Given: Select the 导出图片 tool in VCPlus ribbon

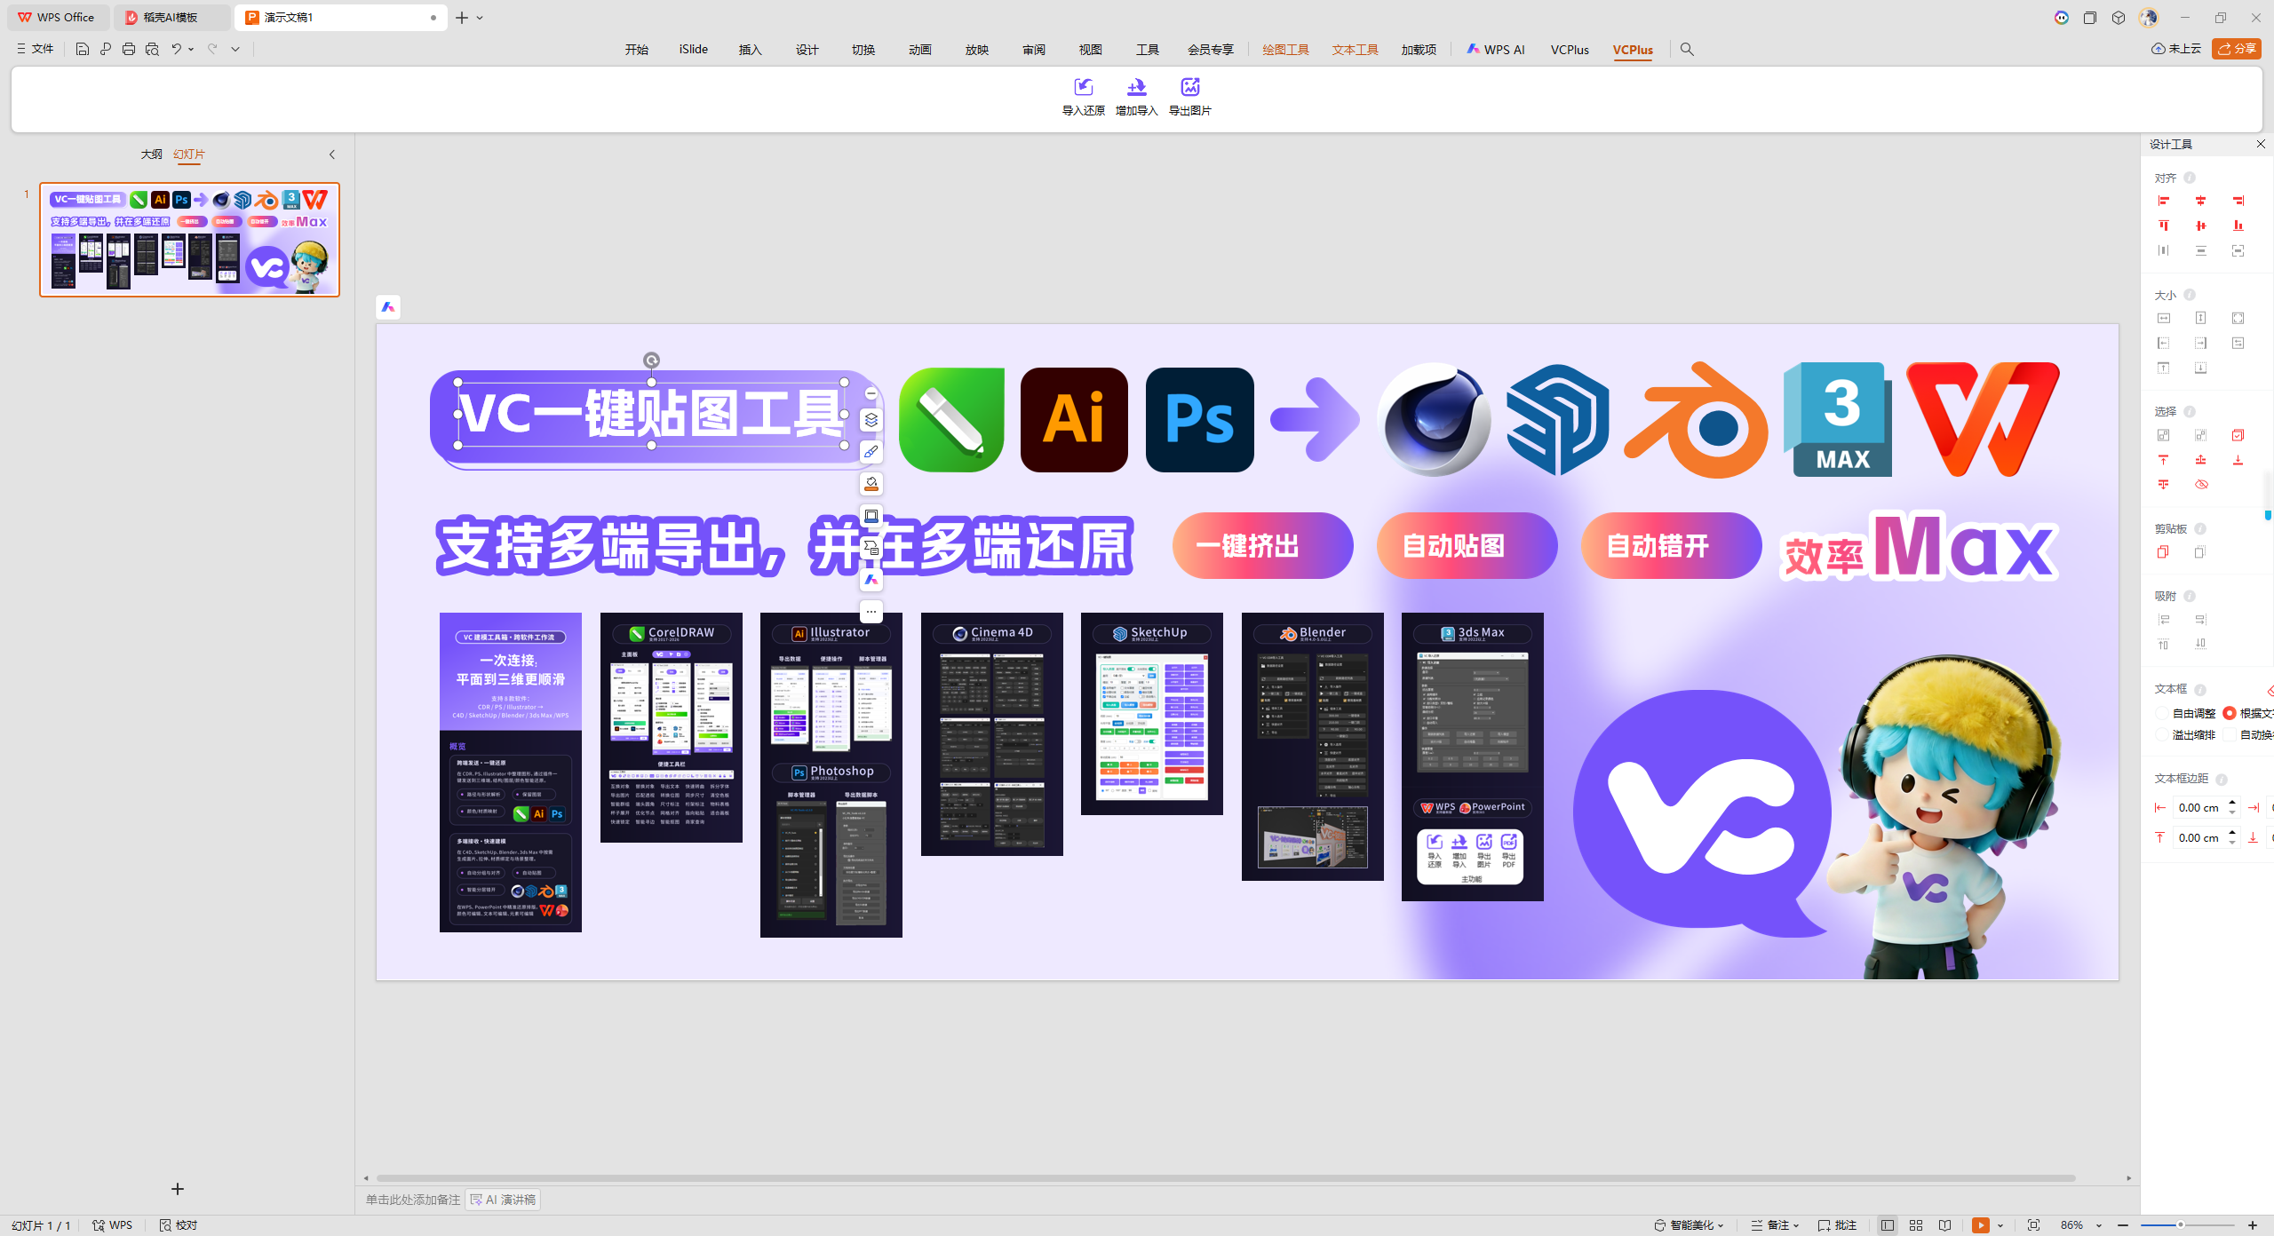Looking at the screenshot, I should (x=1189, y=96).
